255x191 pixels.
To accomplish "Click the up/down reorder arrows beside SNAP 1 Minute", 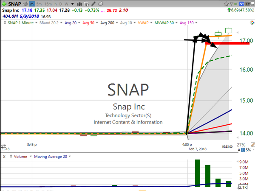I will (x=5, y=23).
